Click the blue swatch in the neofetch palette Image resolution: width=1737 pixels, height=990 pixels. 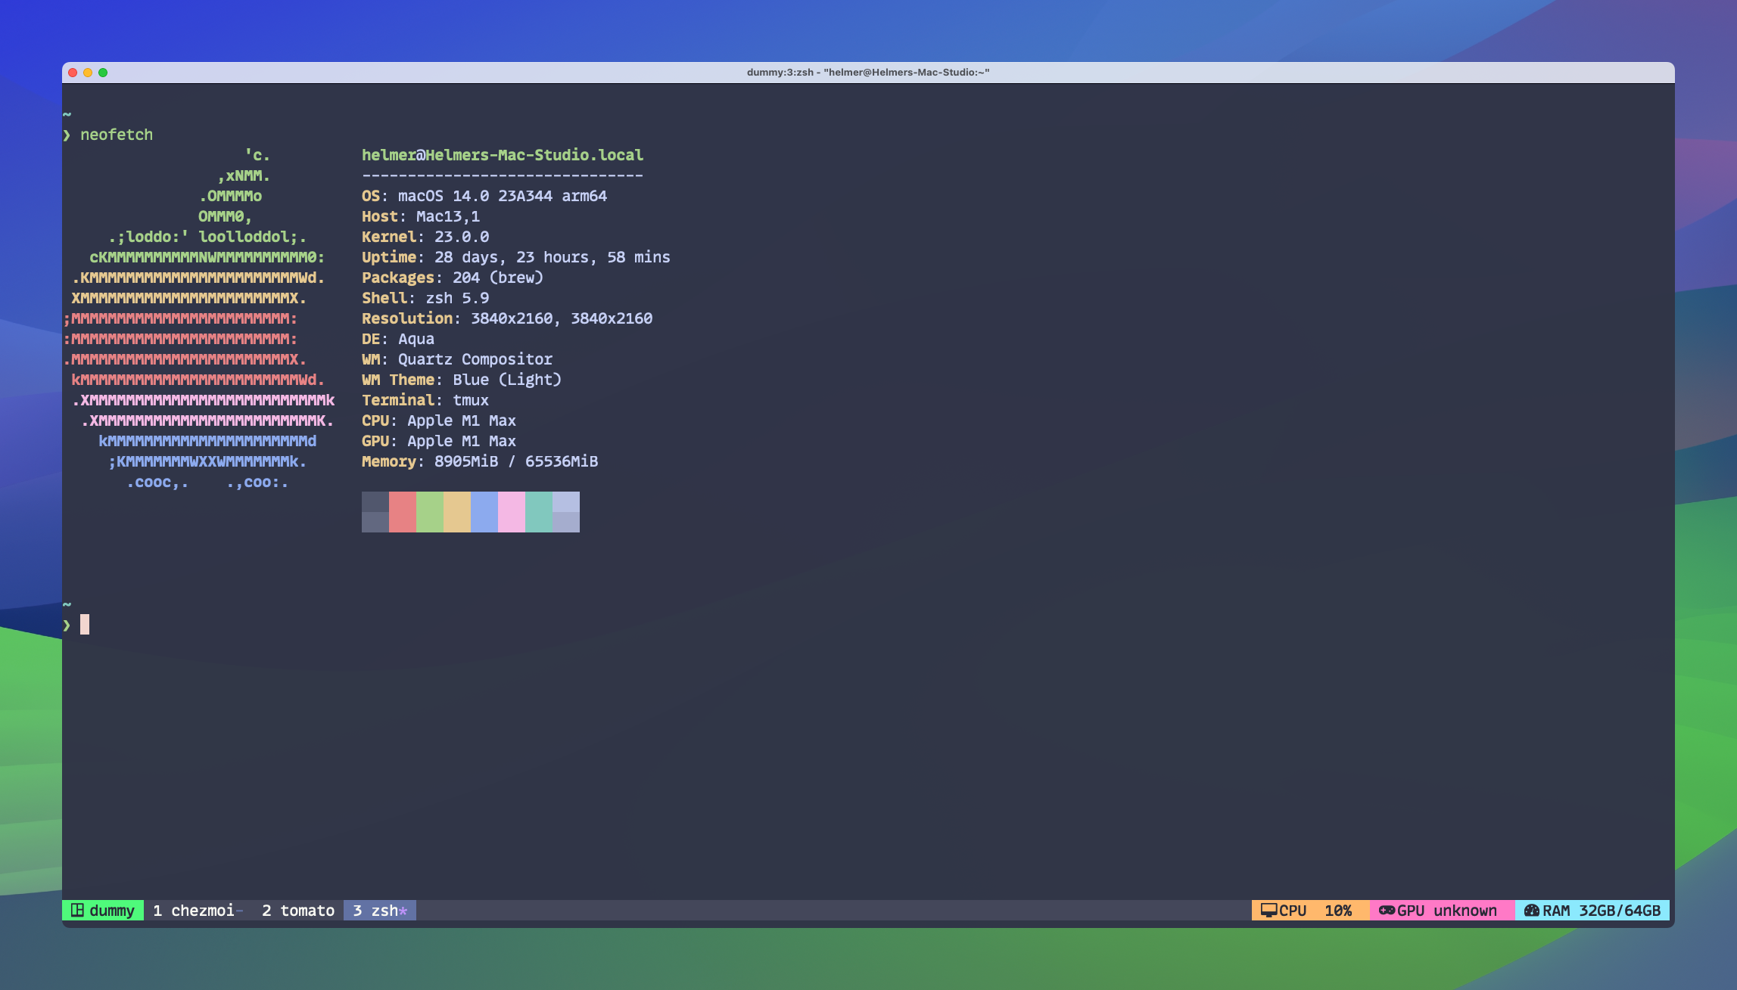pyautogui.click(x=483, y=512)
